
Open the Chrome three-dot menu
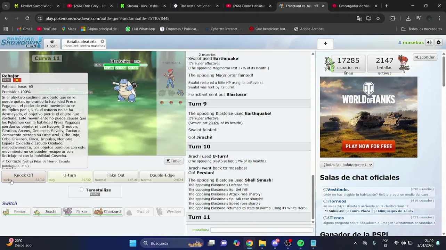[440, 18]
